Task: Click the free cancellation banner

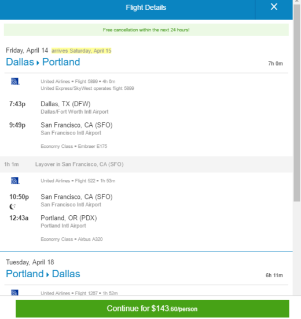Action: (146, 30)
